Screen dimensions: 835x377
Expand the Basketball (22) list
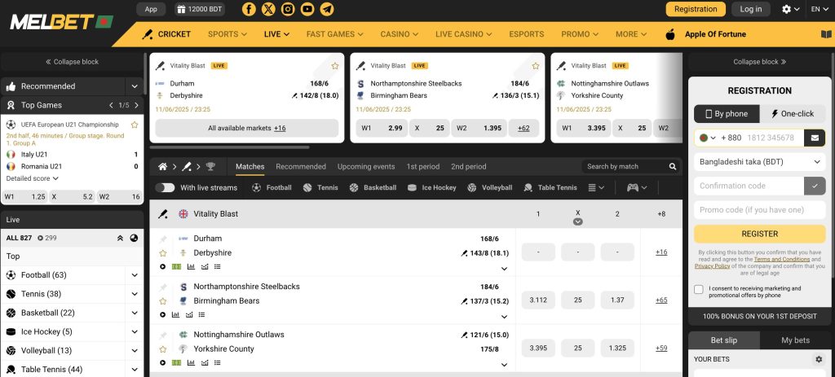click(135, 313)
